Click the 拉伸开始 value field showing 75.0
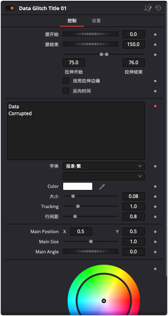 74,63
